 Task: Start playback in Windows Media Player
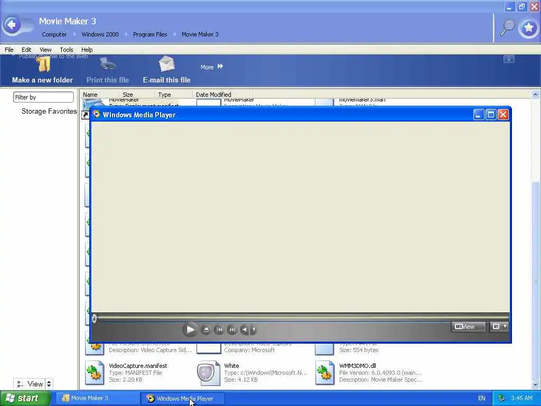coord(190,330)
